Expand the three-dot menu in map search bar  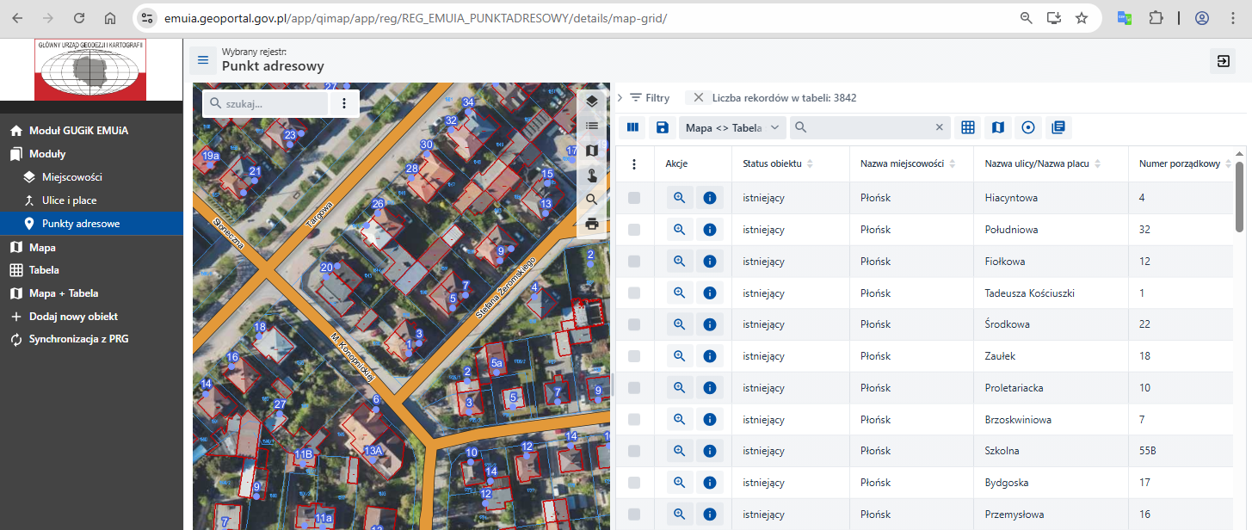tap(342, 102)
